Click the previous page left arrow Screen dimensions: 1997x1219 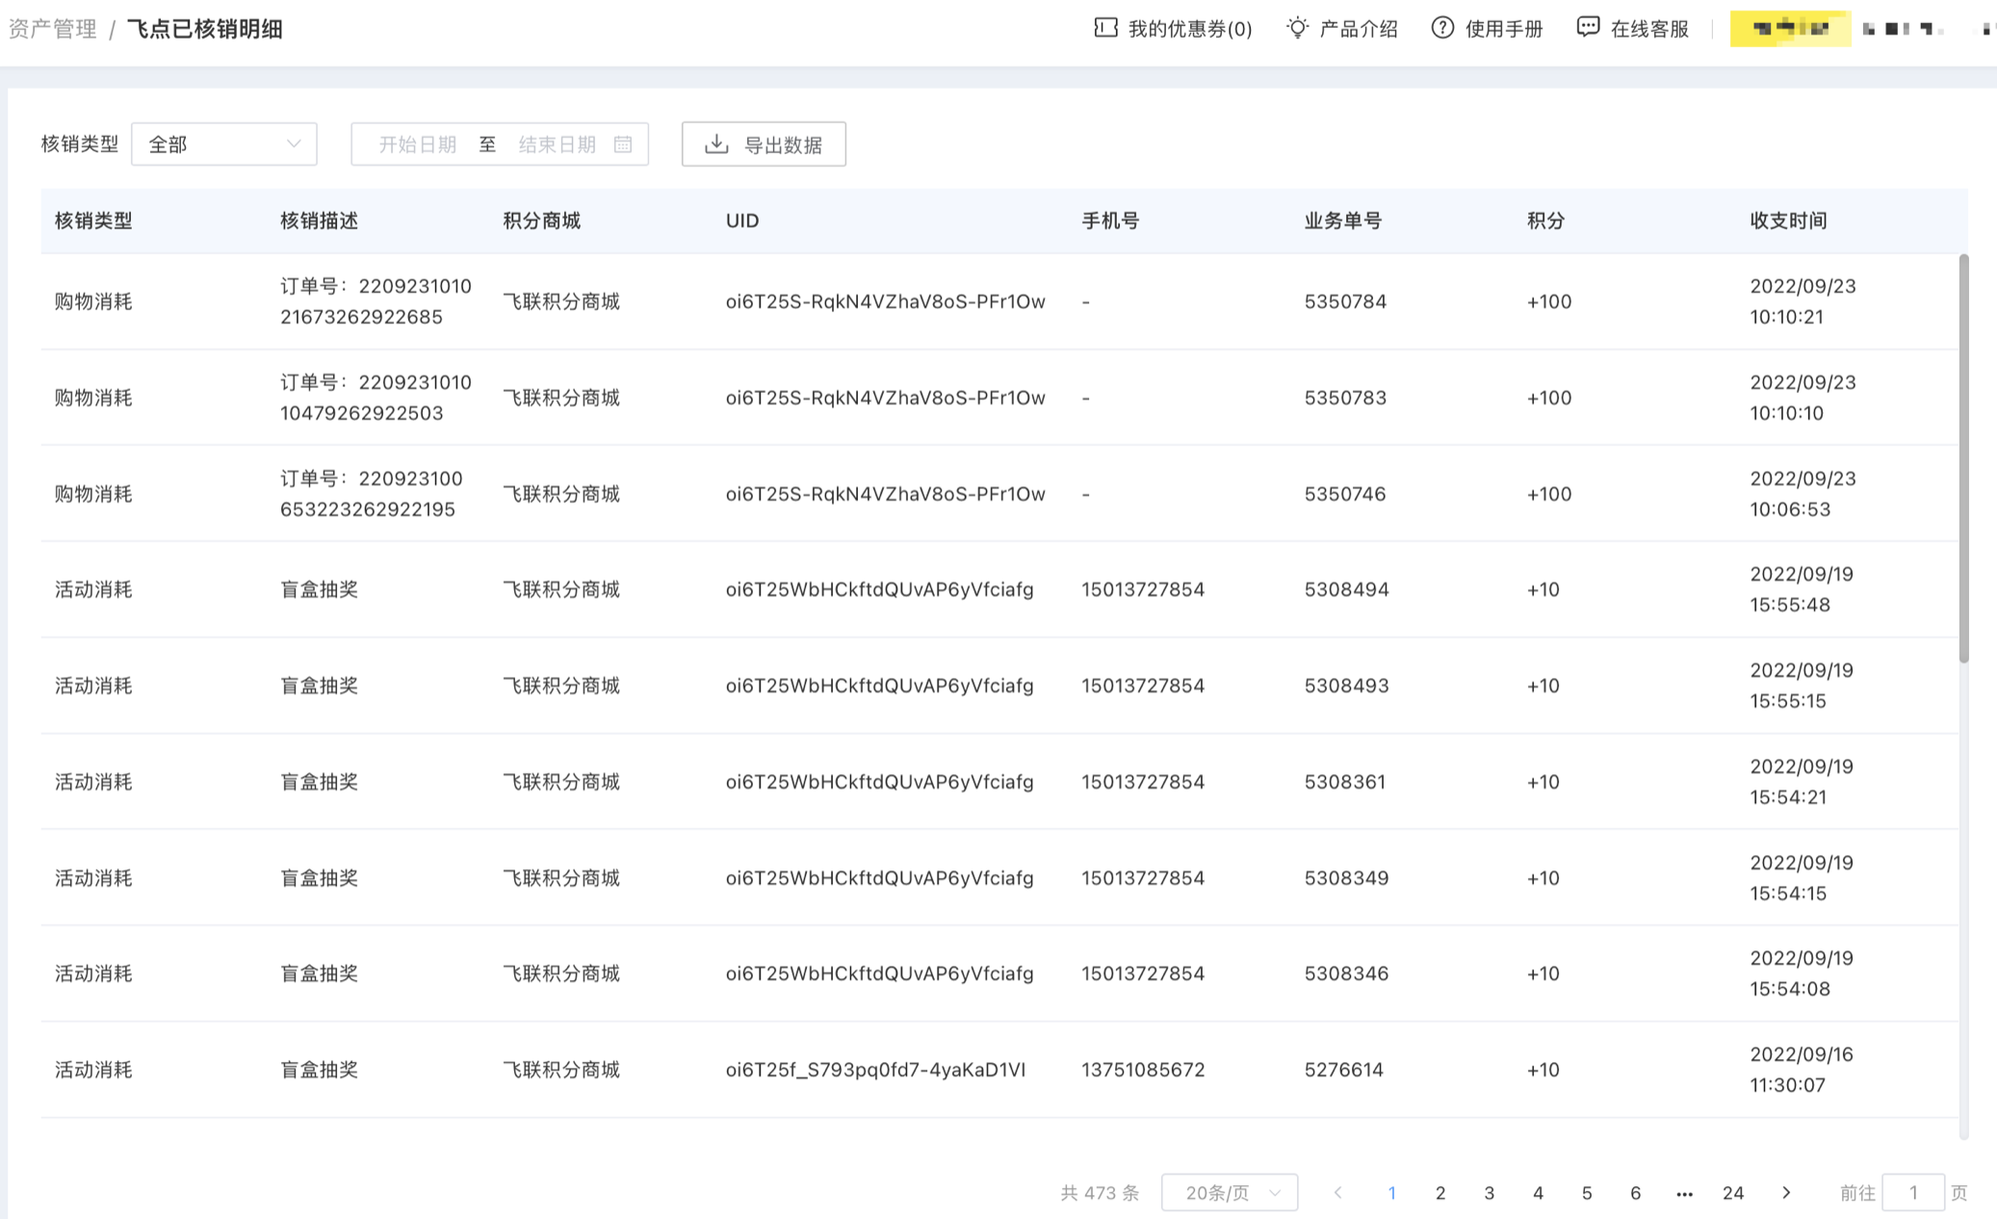coord(1337,1193)
